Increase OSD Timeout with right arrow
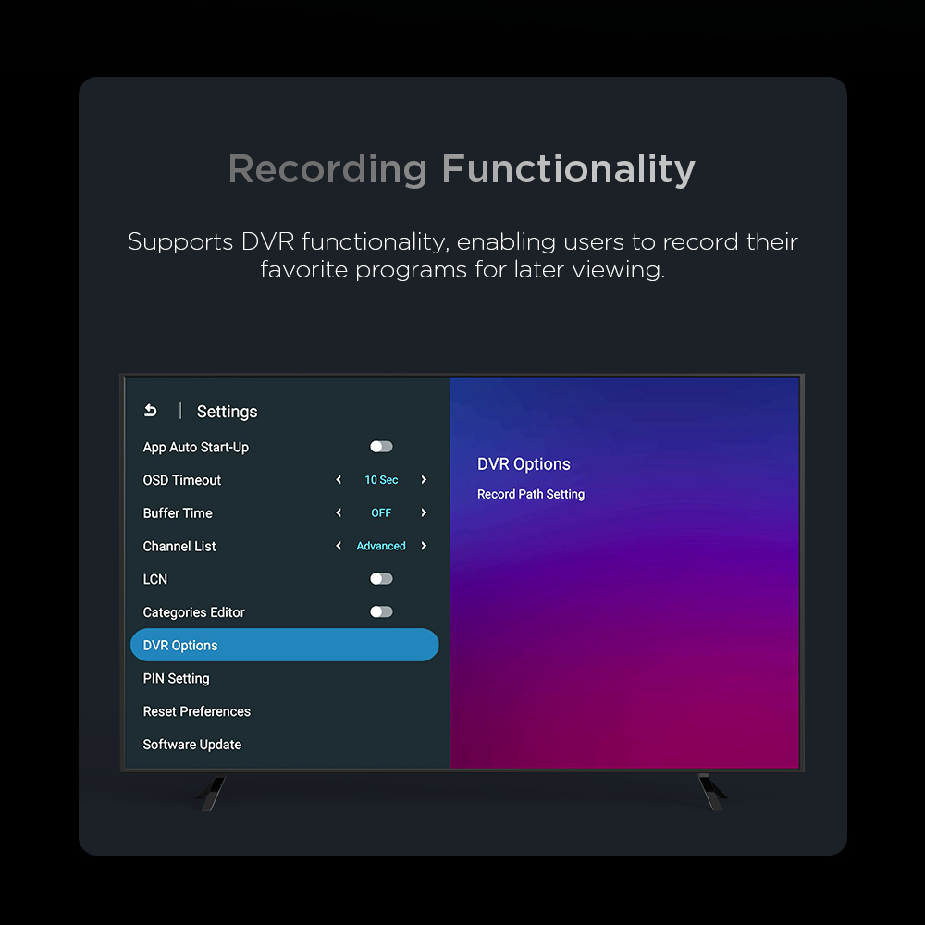Viewport: 925px width, 925px height. pyautogui.click(x=424, y=479)
